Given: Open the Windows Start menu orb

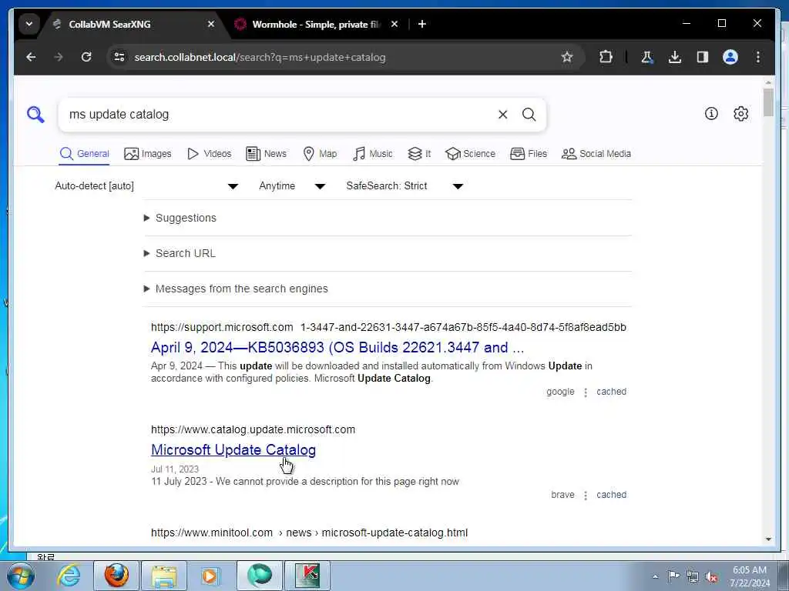Looking at the screenshot, I should tap(21, 576).
